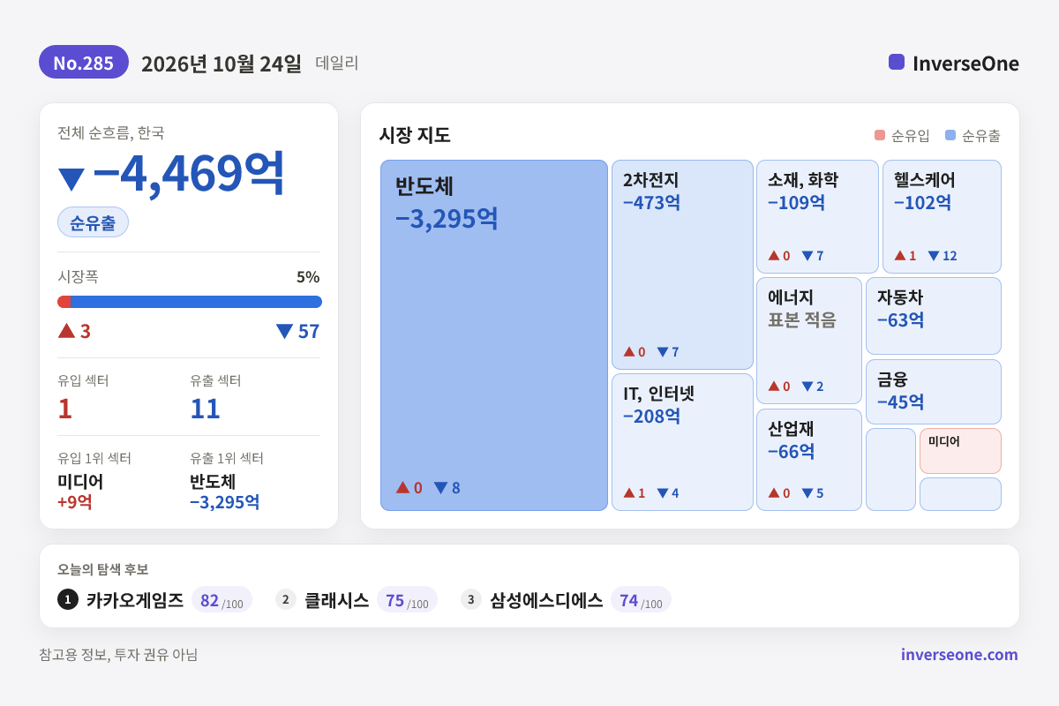
Task: Click blue down triangle beside 57
Action: click(x=284, y=332)
